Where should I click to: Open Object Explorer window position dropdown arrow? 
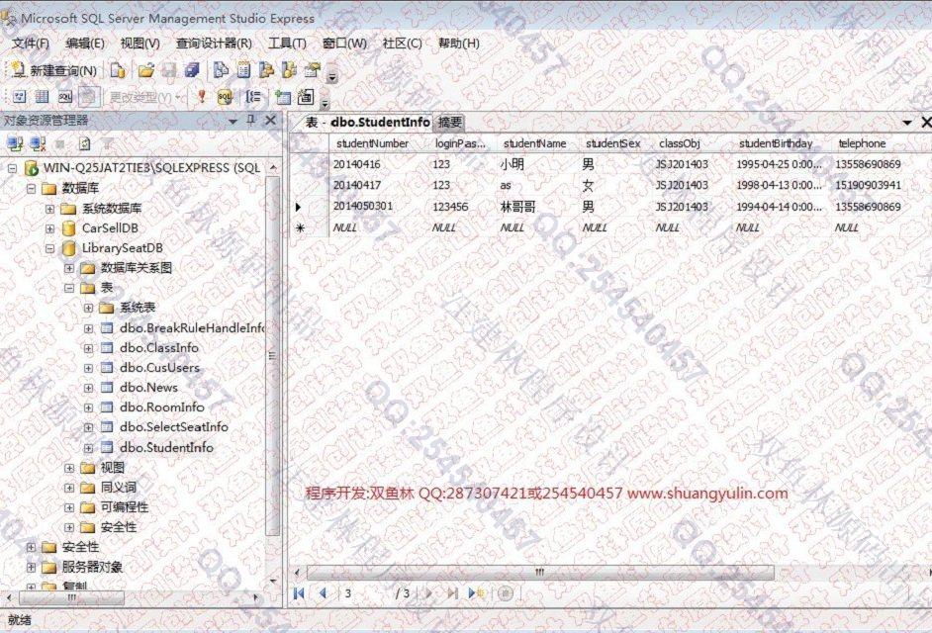[233, 121]
